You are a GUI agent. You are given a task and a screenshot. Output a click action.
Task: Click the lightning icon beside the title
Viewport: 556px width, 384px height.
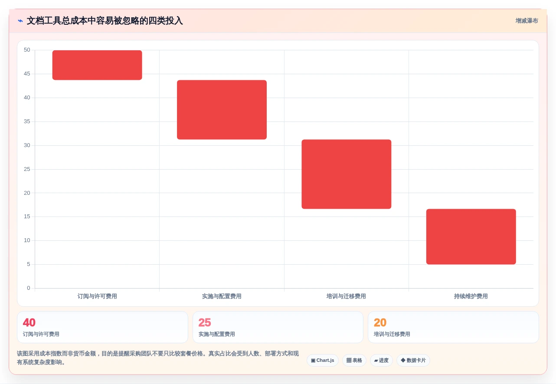click(20, 21)
